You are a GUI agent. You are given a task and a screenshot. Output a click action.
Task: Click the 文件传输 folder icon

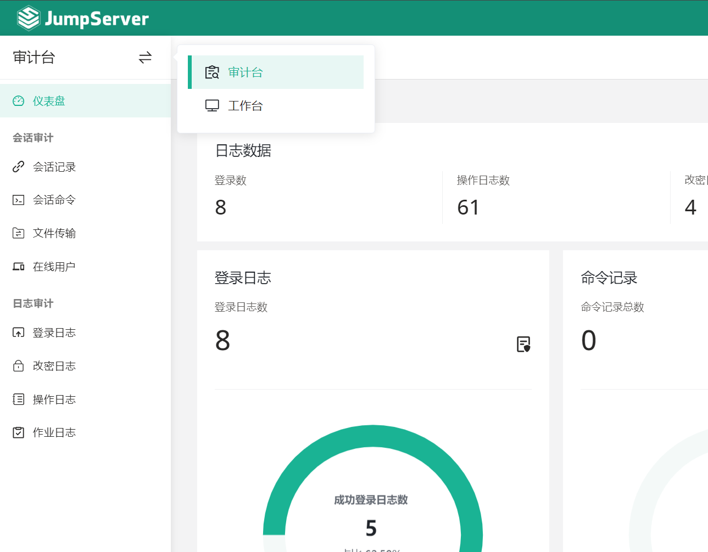pos(19,233)
